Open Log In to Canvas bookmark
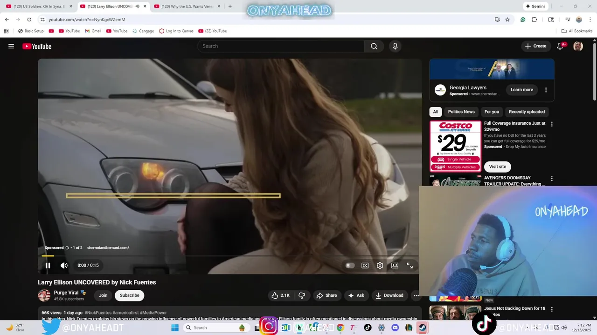 click(176, 31)
